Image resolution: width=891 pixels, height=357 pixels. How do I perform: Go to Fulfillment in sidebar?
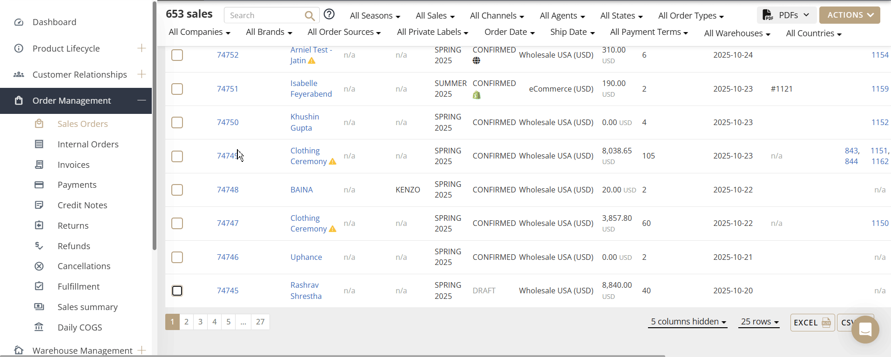pos(78,287)
